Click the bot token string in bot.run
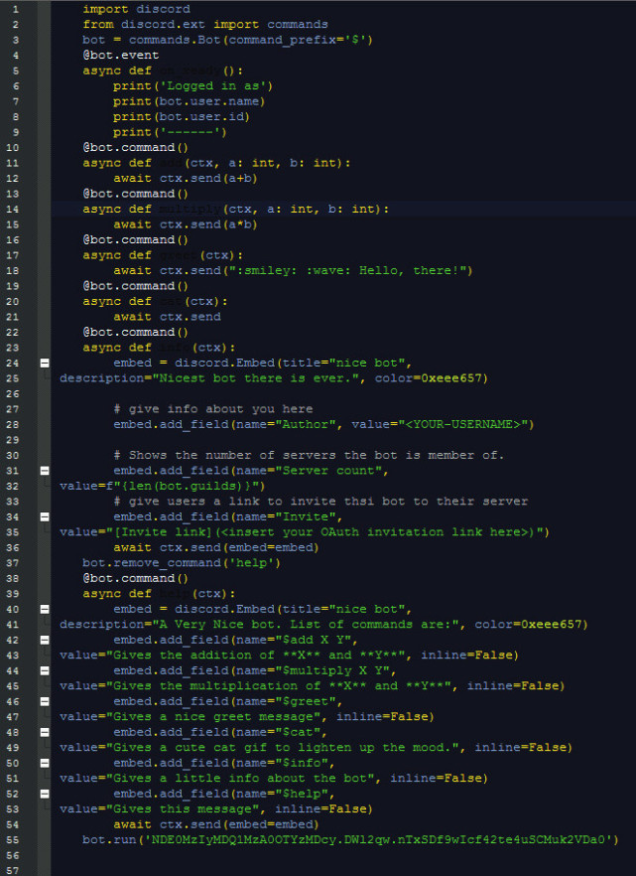 click(378, 839)
